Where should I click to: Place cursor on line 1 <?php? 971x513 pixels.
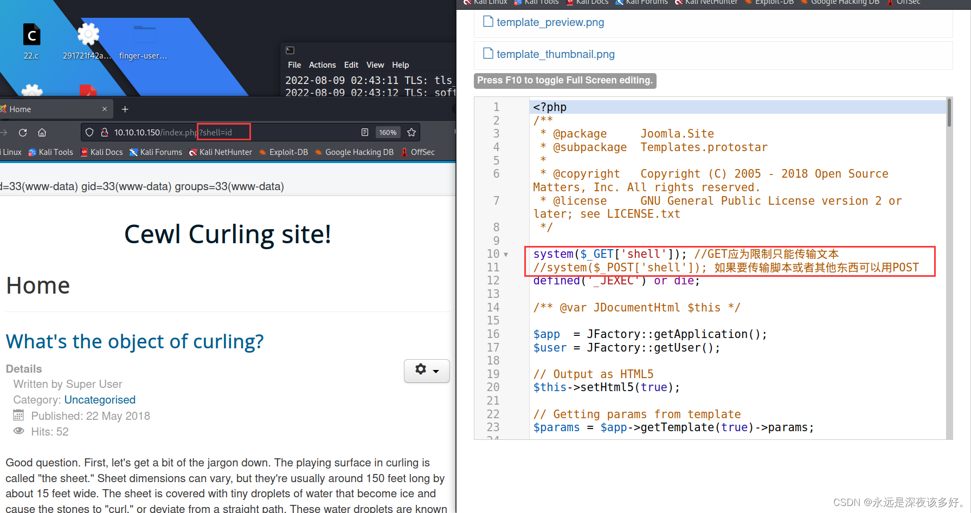tap(550, 107)
